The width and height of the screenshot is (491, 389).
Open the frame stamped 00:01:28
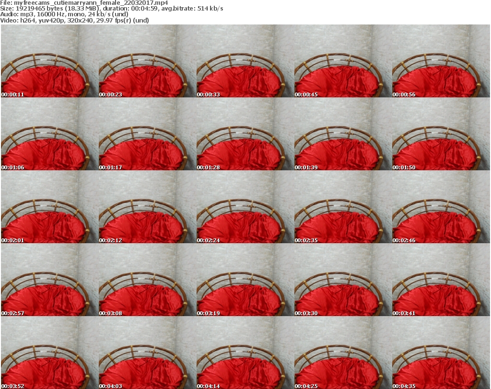245,134
